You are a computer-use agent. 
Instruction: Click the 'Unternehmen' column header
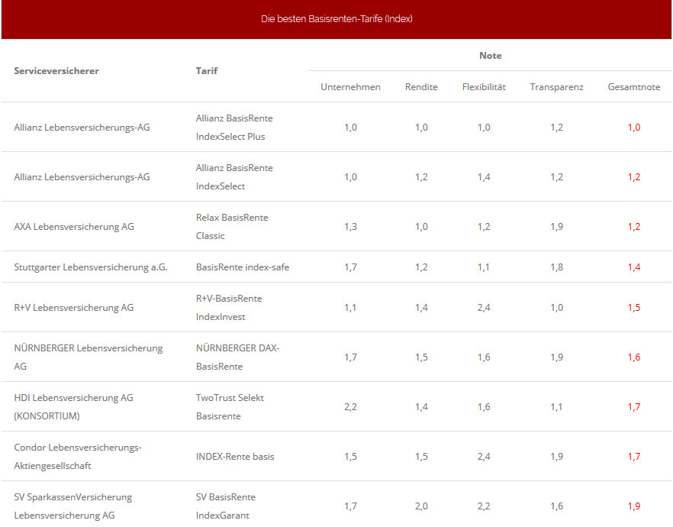click(x=350, y=87)
